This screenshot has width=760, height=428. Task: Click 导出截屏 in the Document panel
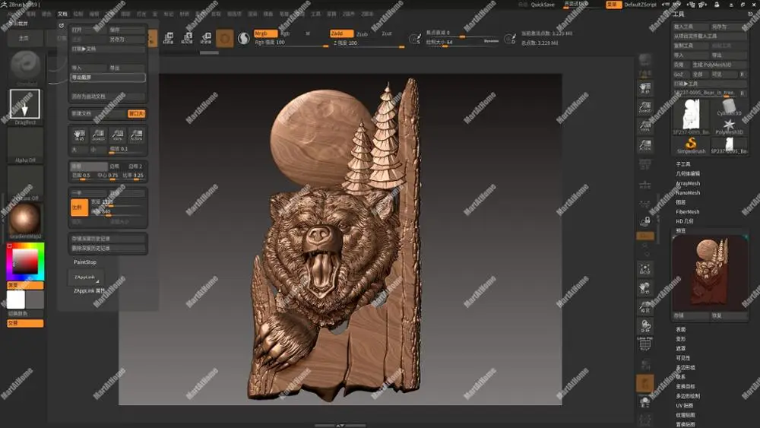pyautogui.click(x=108, y=78)
